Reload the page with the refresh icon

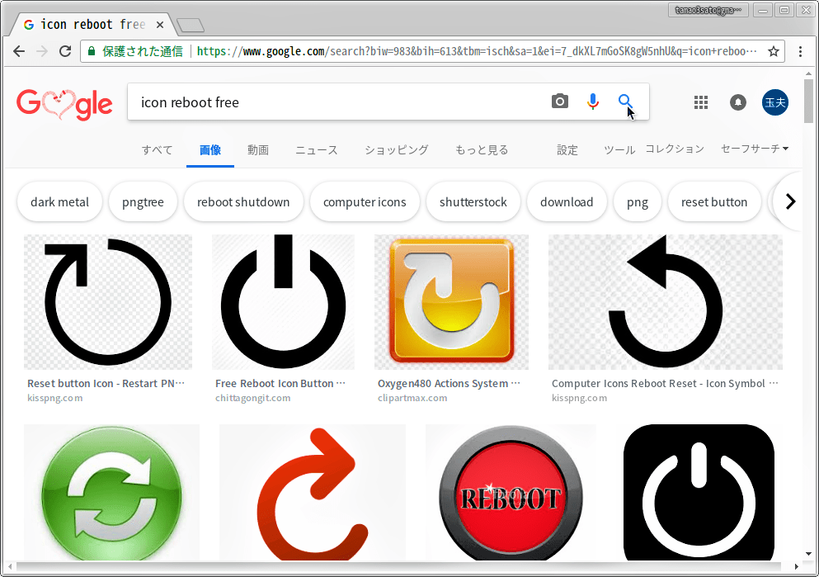65,51
